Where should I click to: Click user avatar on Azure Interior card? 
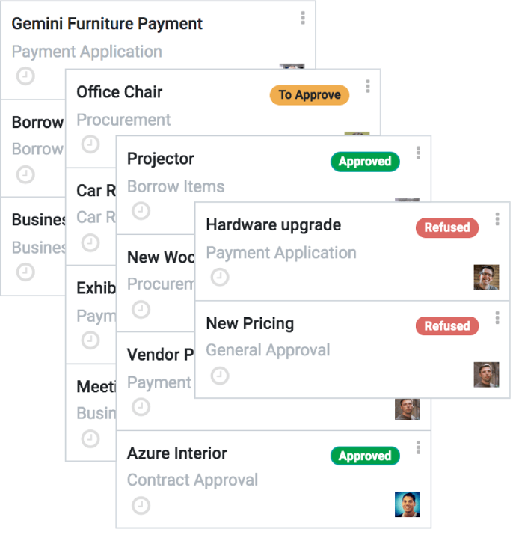point(408,504)
